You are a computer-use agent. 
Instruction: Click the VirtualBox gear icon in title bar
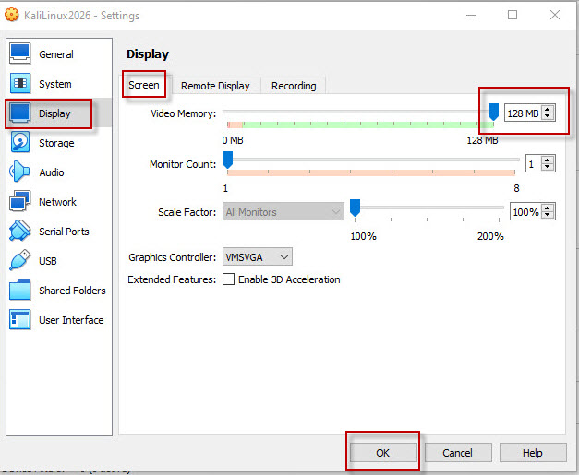point(11,15)
